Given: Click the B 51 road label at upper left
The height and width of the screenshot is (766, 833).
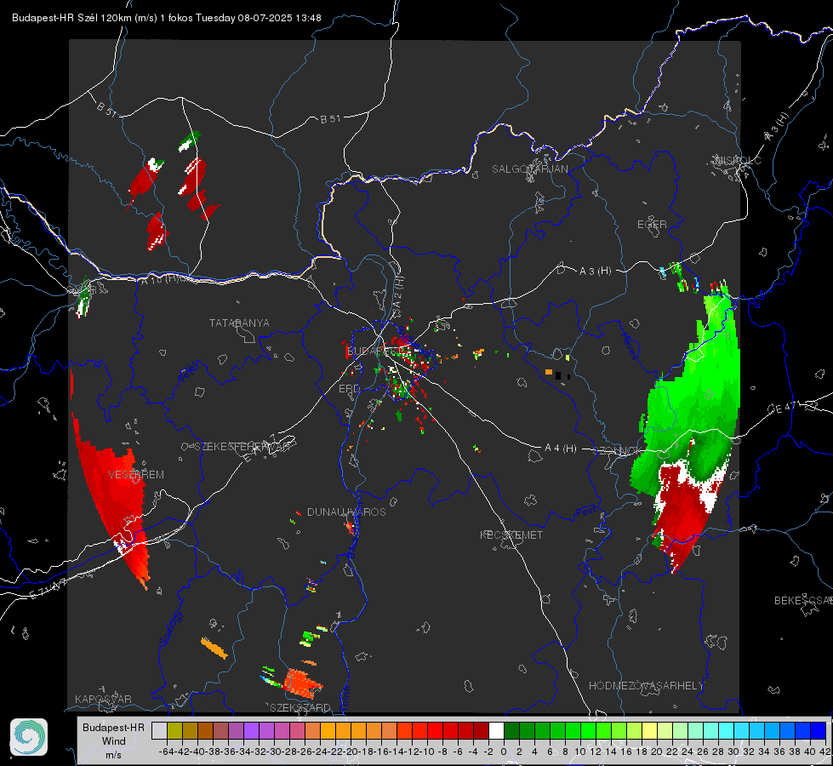Looking at the screenshot, I should point(106,109).
